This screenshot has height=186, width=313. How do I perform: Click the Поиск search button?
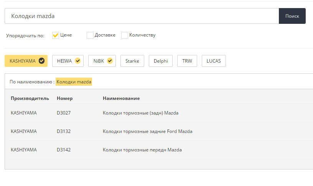[292, 16]
